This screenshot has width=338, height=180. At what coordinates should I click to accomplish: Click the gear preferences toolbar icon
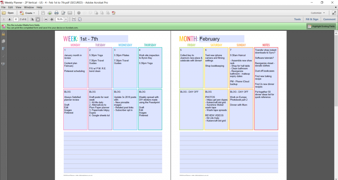pyautogui.click(x=79, y=13)
